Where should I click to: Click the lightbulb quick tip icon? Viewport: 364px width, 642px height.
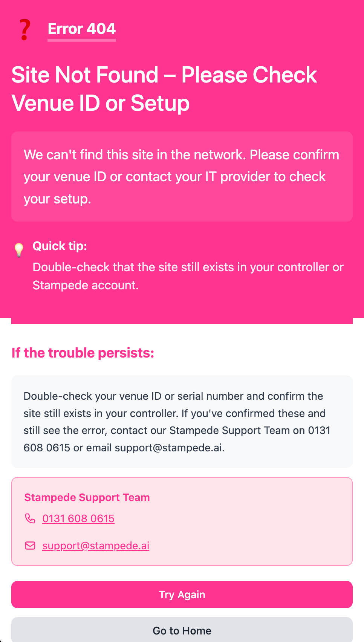tap(19, 250)
